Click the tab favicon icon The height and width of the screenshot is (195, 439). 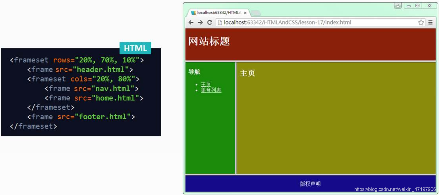click(193, 13)
